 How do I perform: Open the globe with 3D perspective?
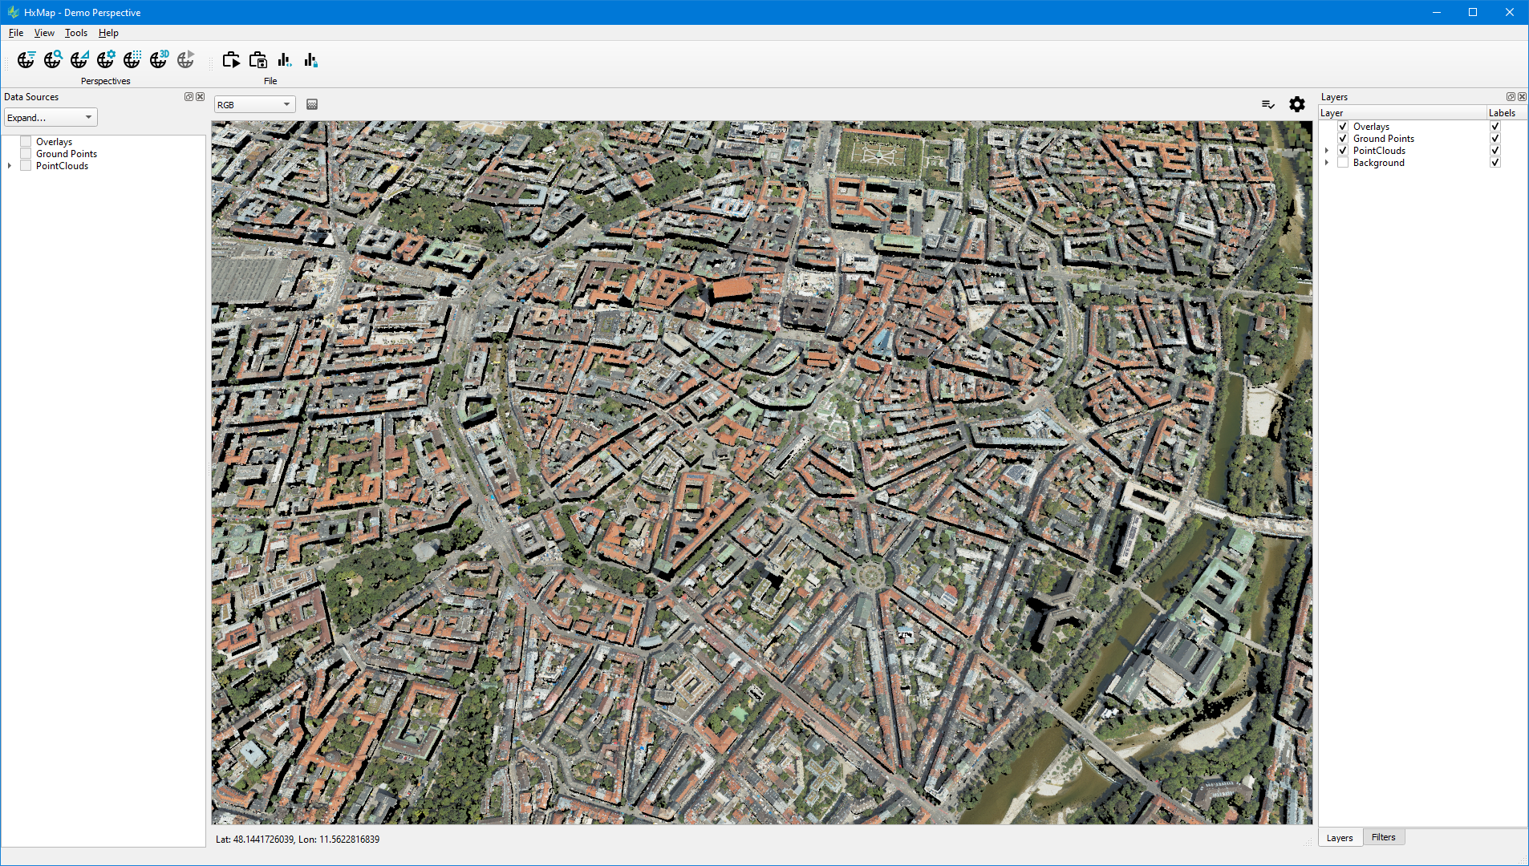click(159, 60)
